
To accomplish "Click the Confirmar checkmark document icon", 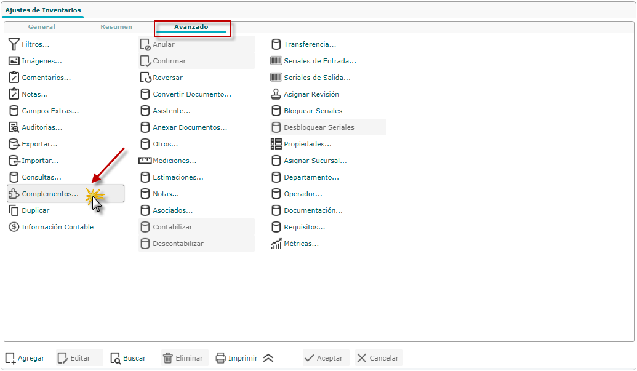I will coord(145,61).
